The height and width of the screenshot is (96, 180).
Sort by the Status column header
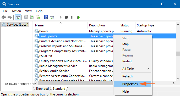(x=127, y=25)
